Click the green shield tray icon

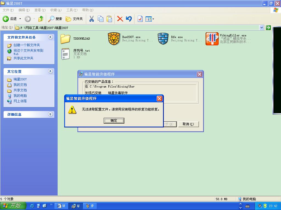[265, 206]
